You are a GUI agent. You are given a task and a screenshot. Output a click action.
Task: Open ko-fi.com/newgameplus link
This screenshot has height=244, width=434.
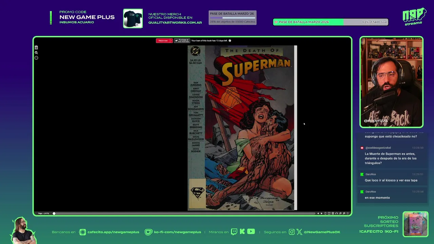click(x=177, y=232)
